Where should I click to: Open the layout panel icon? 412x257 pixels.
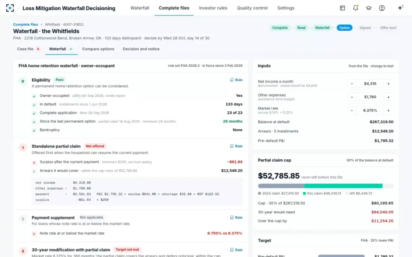click(x=342, y=8)
